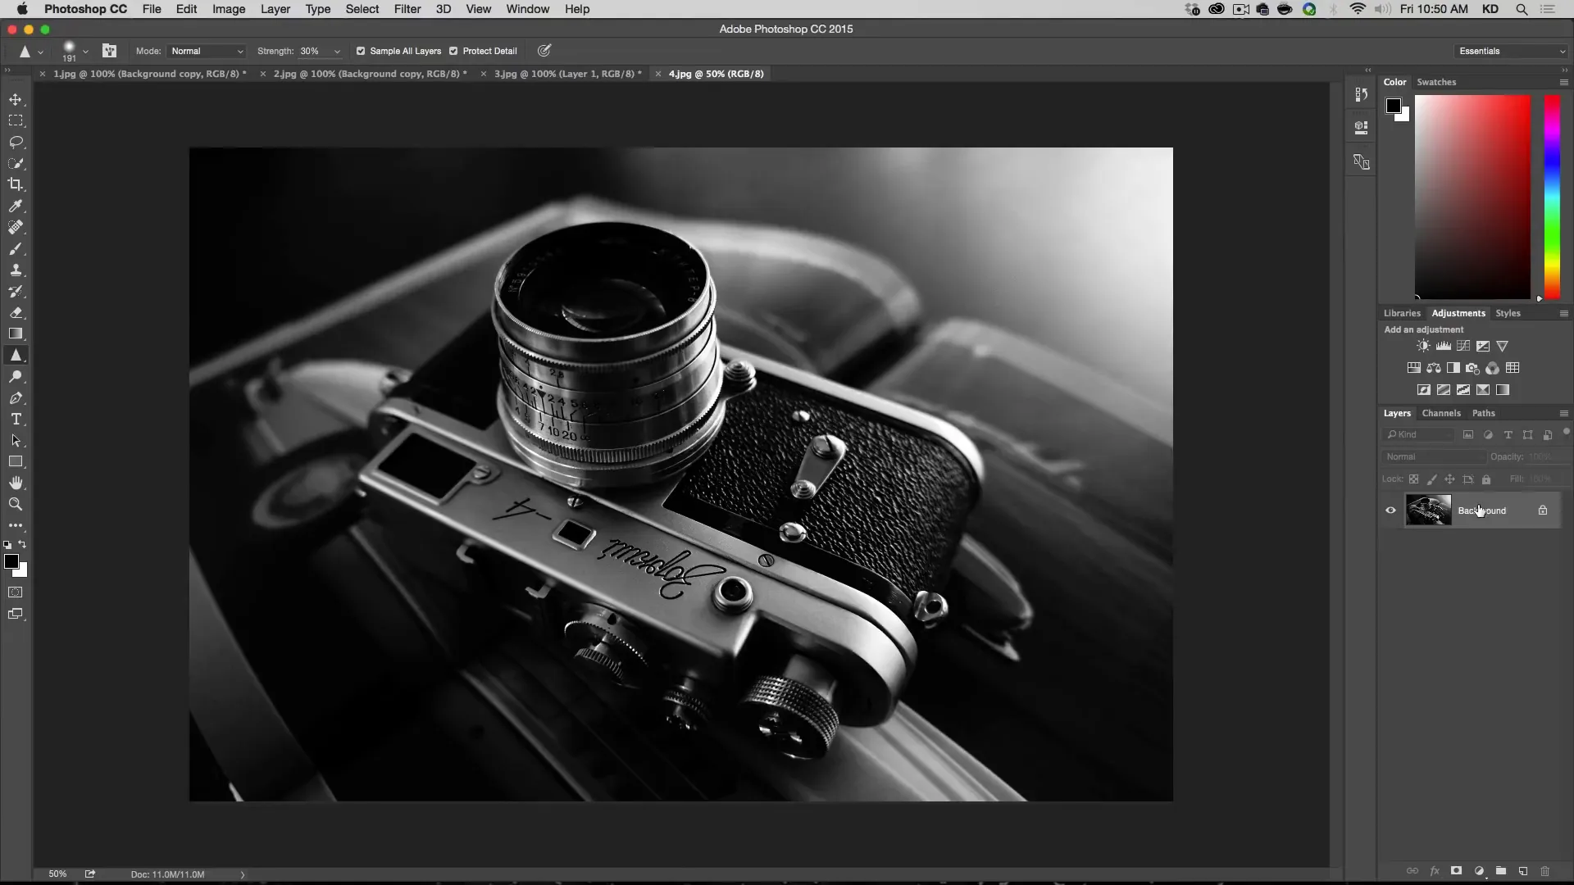Open the Color panel menu
This screenshot has width=1574, height=885.
click(1563, 82)
